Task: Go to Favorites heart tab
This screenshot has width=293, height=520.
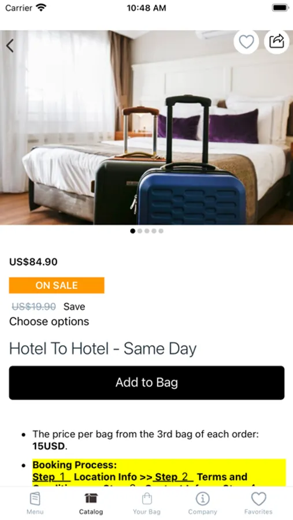Action: point(258,499)
